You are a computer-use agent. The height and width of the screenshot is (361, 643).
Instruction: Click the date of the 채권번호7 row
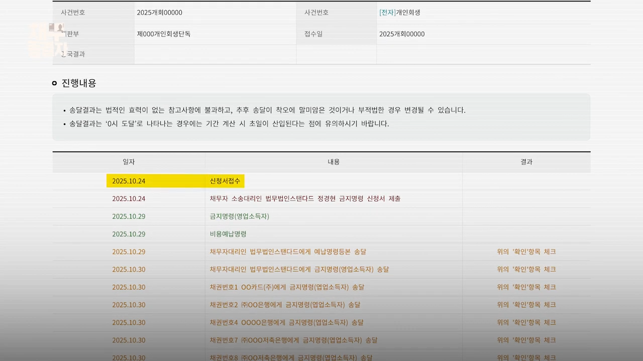tap(129, 340)
